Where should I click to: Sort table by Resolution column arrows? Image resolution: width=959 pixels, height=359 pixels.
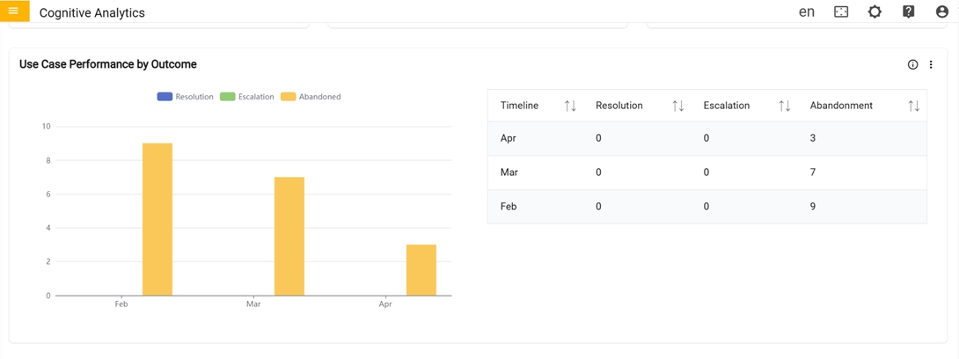pos(677,106)
